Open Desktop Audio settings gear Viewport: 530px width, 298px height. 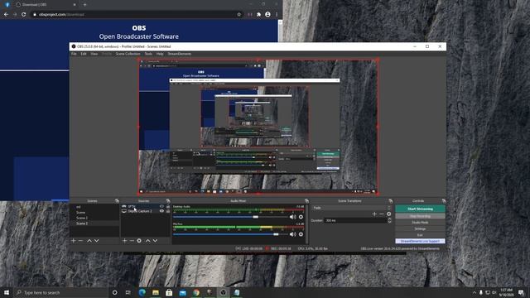point(301,217)
